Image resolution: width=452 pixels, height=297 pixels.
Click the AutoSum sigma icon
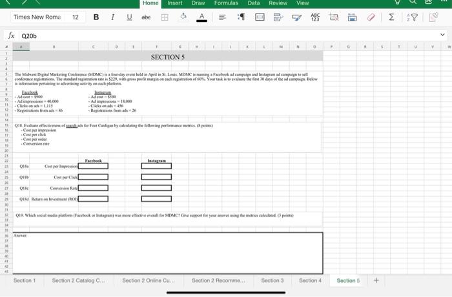(x=391, y=17)
